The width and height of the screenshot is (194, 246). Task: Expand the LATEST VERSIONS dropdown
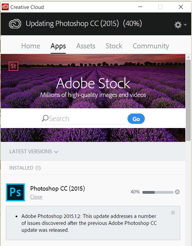(34, 152)
